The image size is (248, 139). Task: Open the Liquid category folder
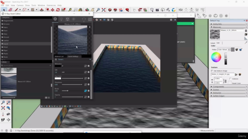26,44
